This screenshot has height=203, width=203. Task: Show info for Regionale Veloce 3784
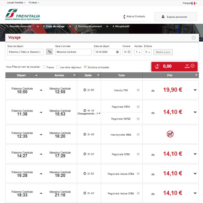pos(138,174)
